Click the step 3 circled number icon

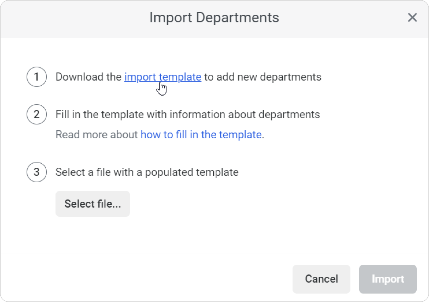click(37, 172)
